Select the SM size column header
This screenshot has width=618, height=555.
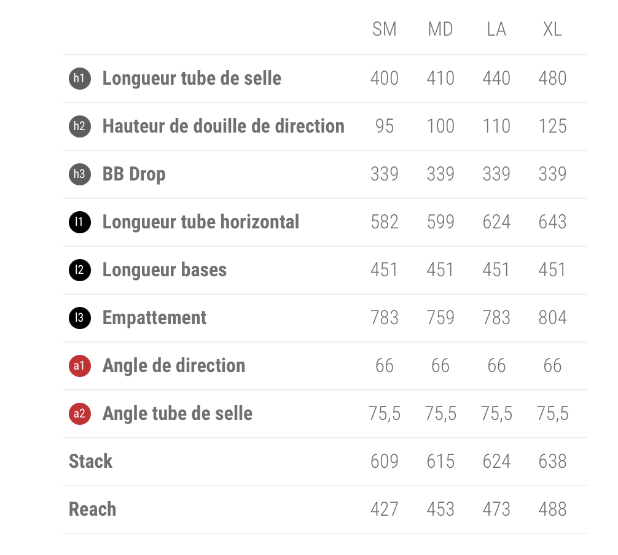pos(385,29)
